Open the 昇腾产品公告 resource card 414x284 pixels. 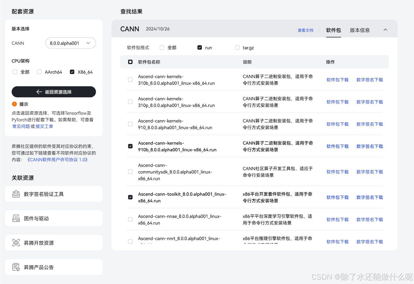(54, 267)
